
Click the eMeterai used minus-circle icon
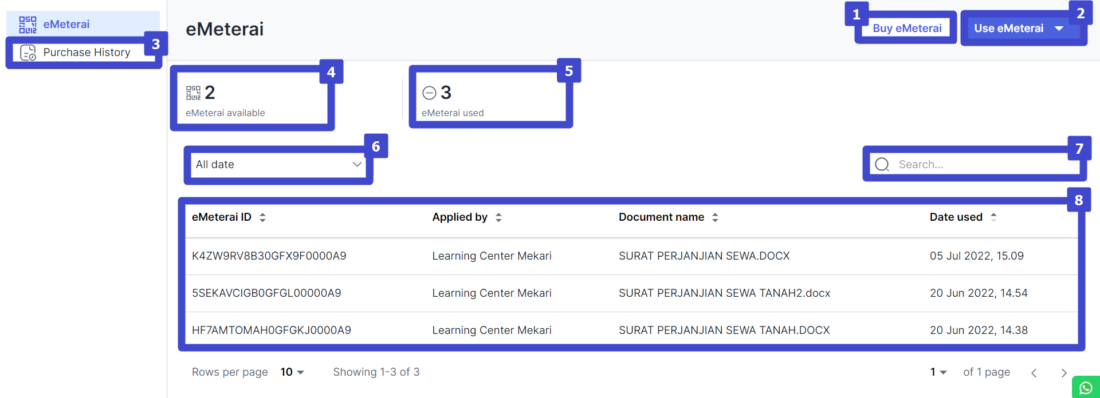click(429, 93)
